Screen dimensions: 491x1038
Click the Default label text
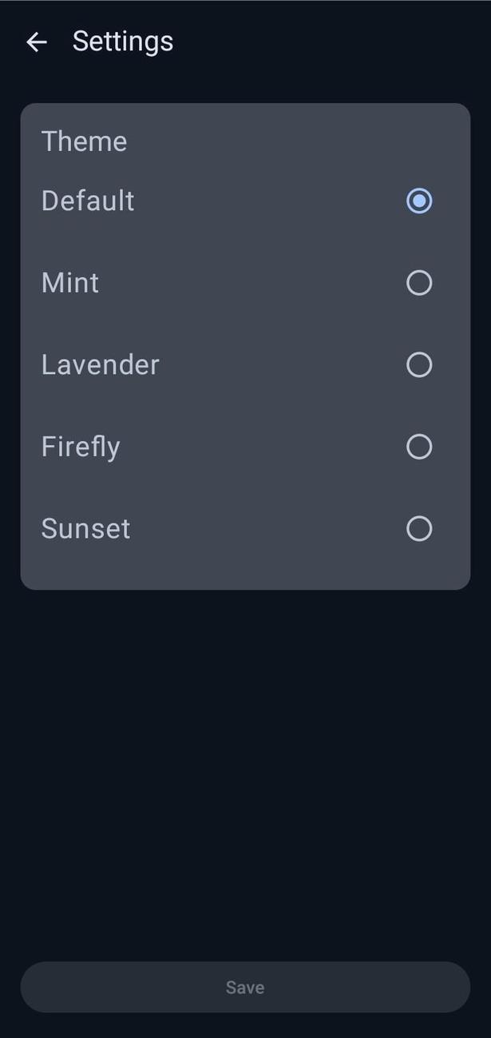pyautogui.click(x=87, y=201)
